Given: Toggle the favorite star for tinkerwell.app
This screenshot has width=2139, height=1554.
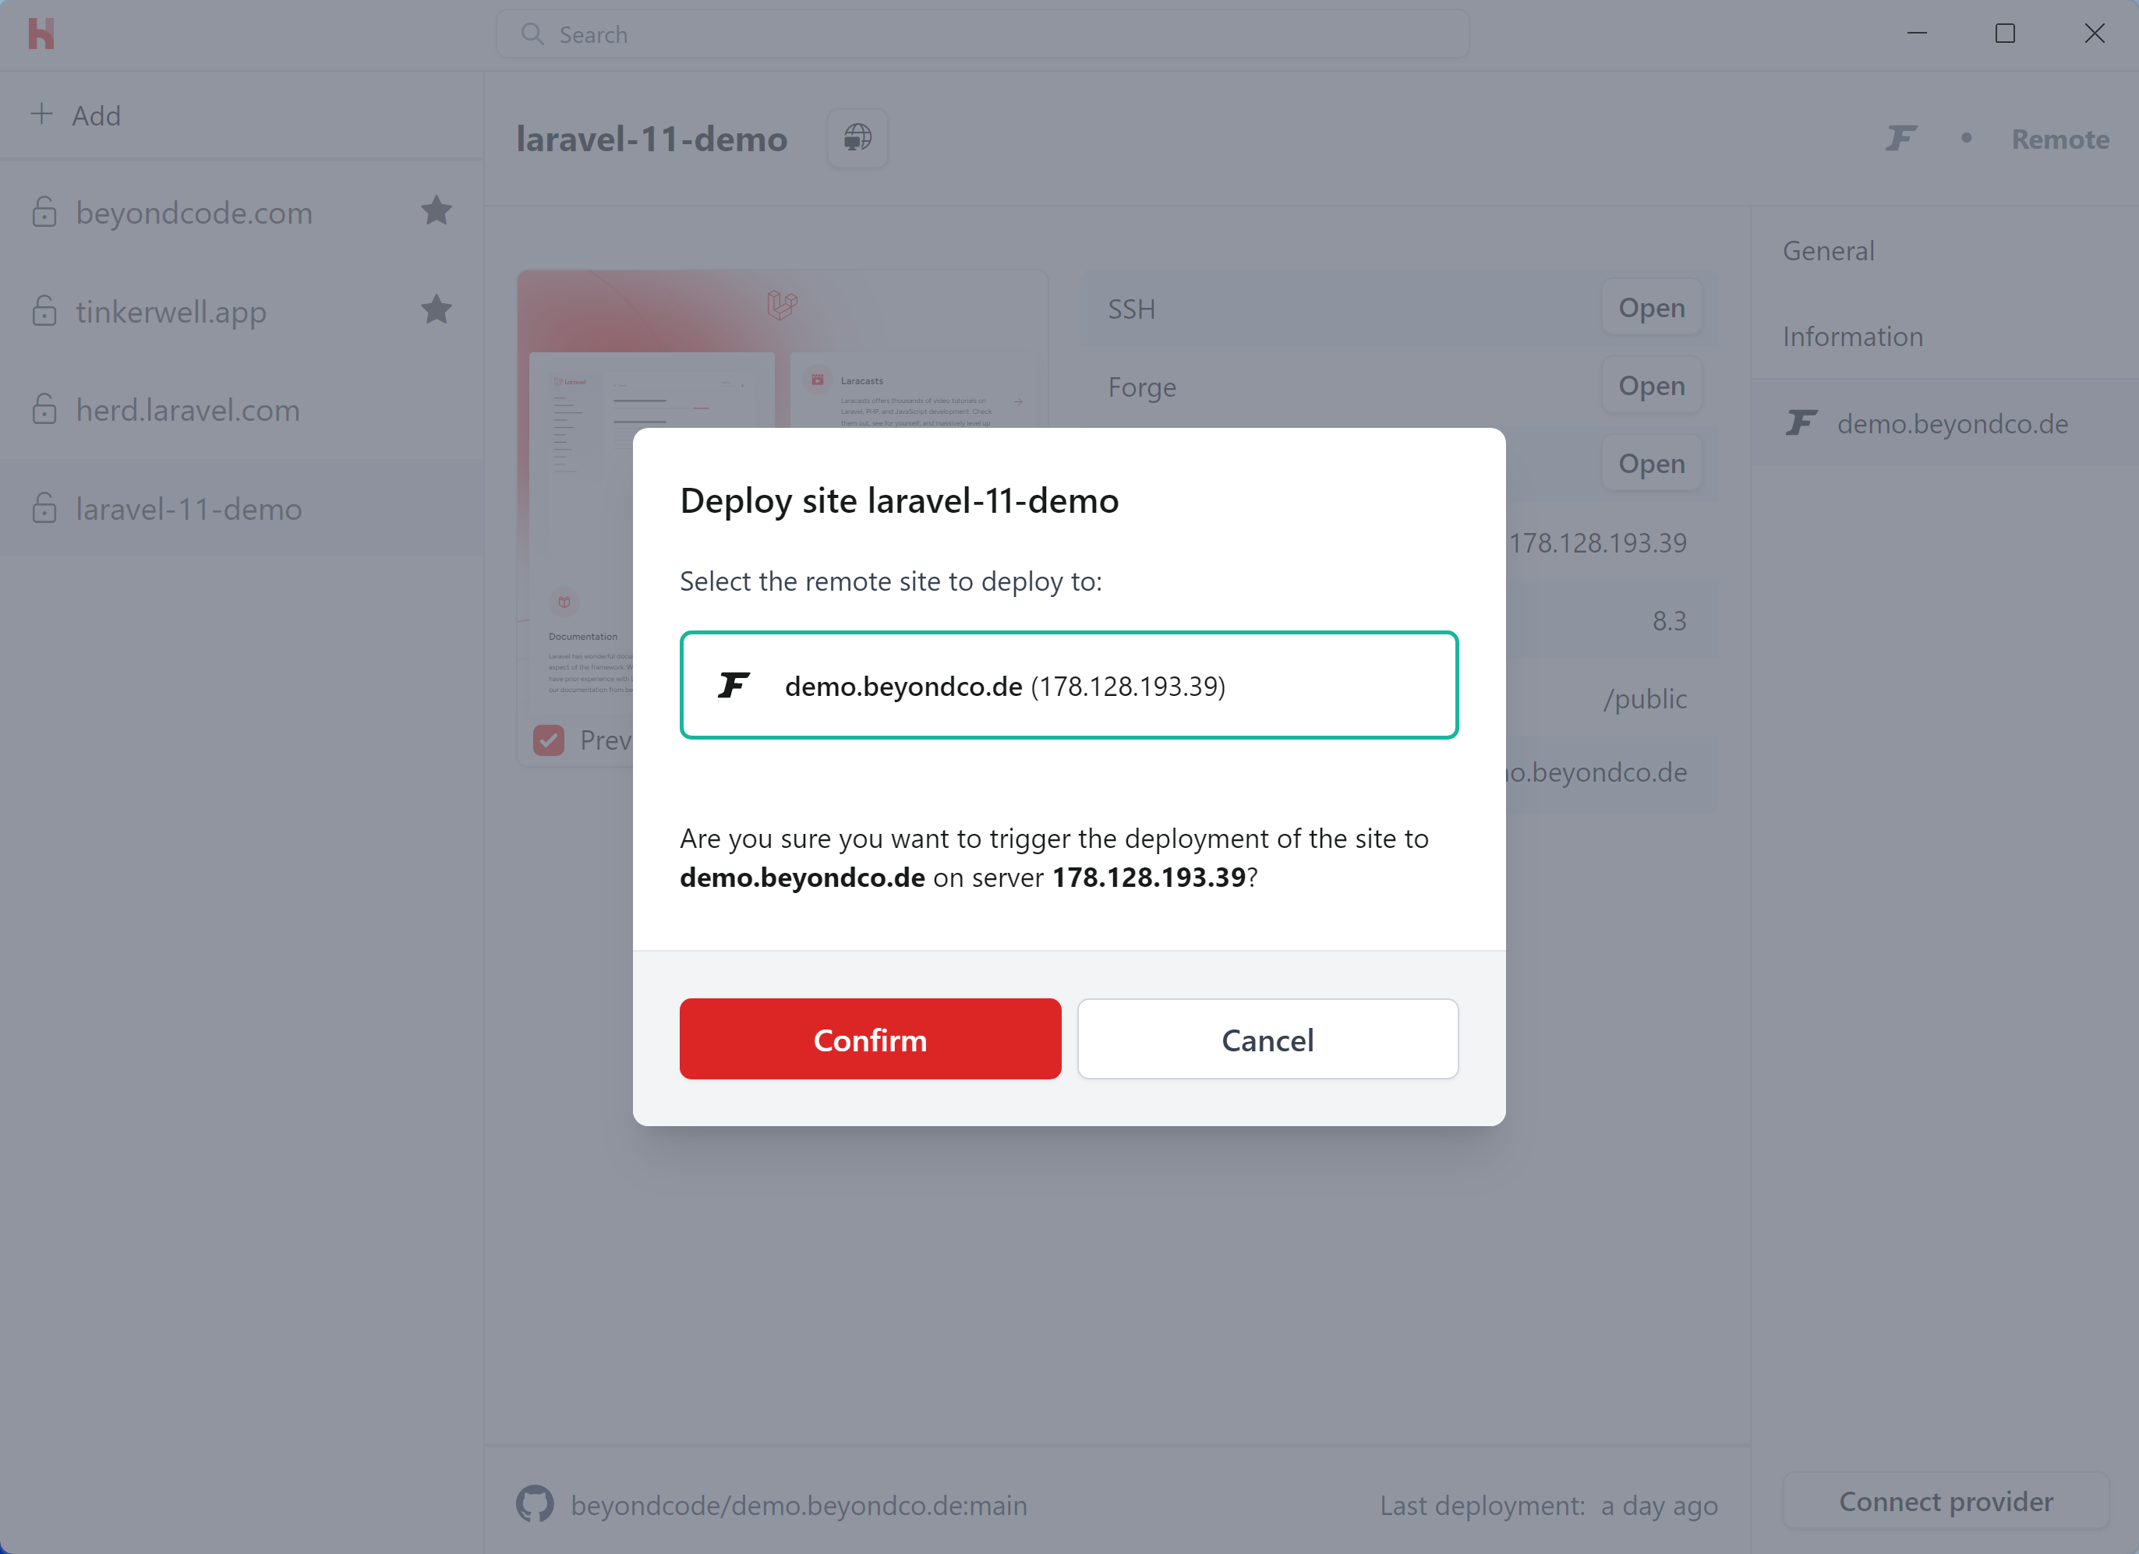Looking at the screenshot, I should [x=437, y=310].
